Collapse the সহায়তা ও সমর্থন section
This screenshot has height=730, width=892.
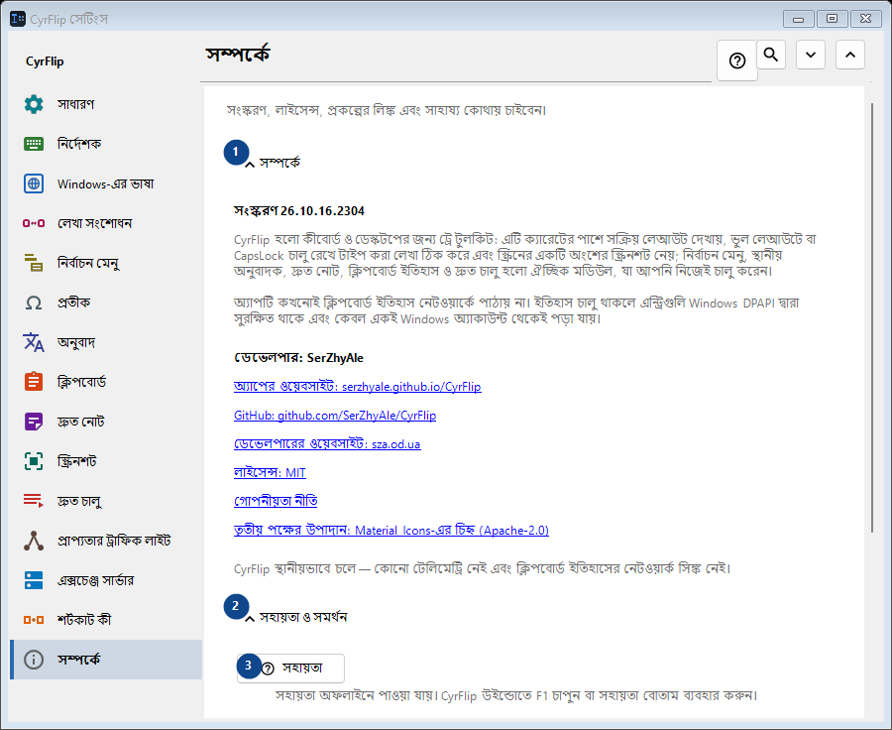[x=249, y=618]
